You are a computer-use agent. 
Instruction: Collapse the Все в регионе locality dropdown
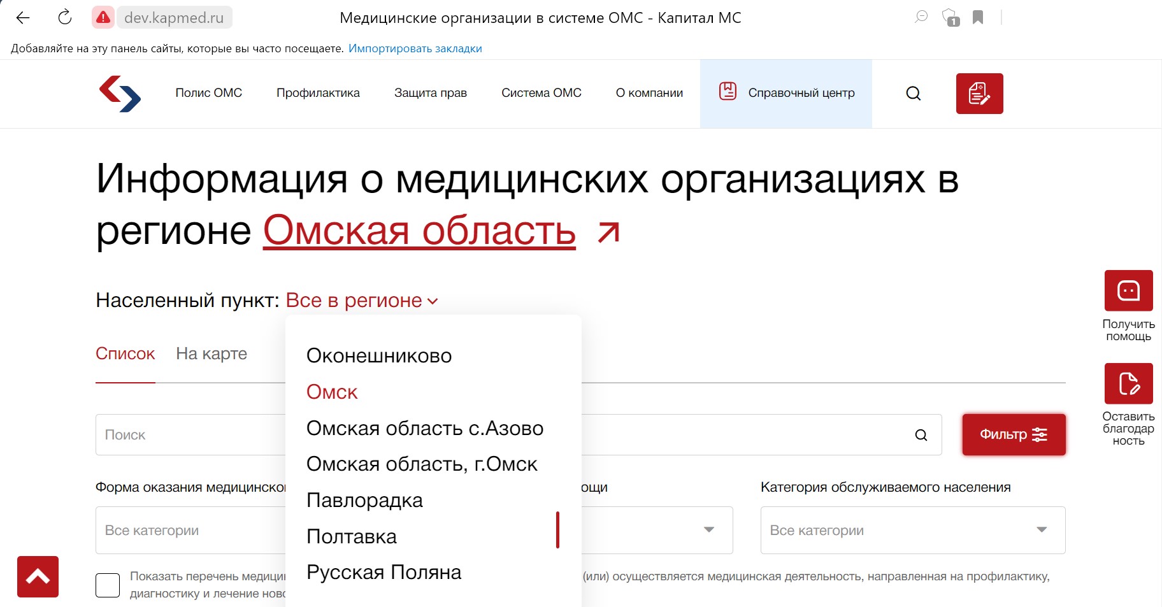tap(362, 301)
